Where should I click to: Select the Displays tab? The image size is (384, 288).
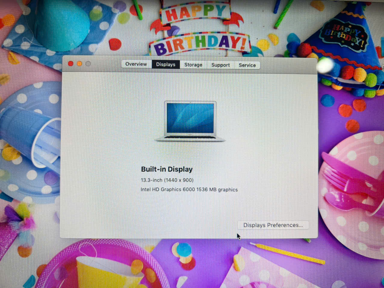click(x=166, y=64)
